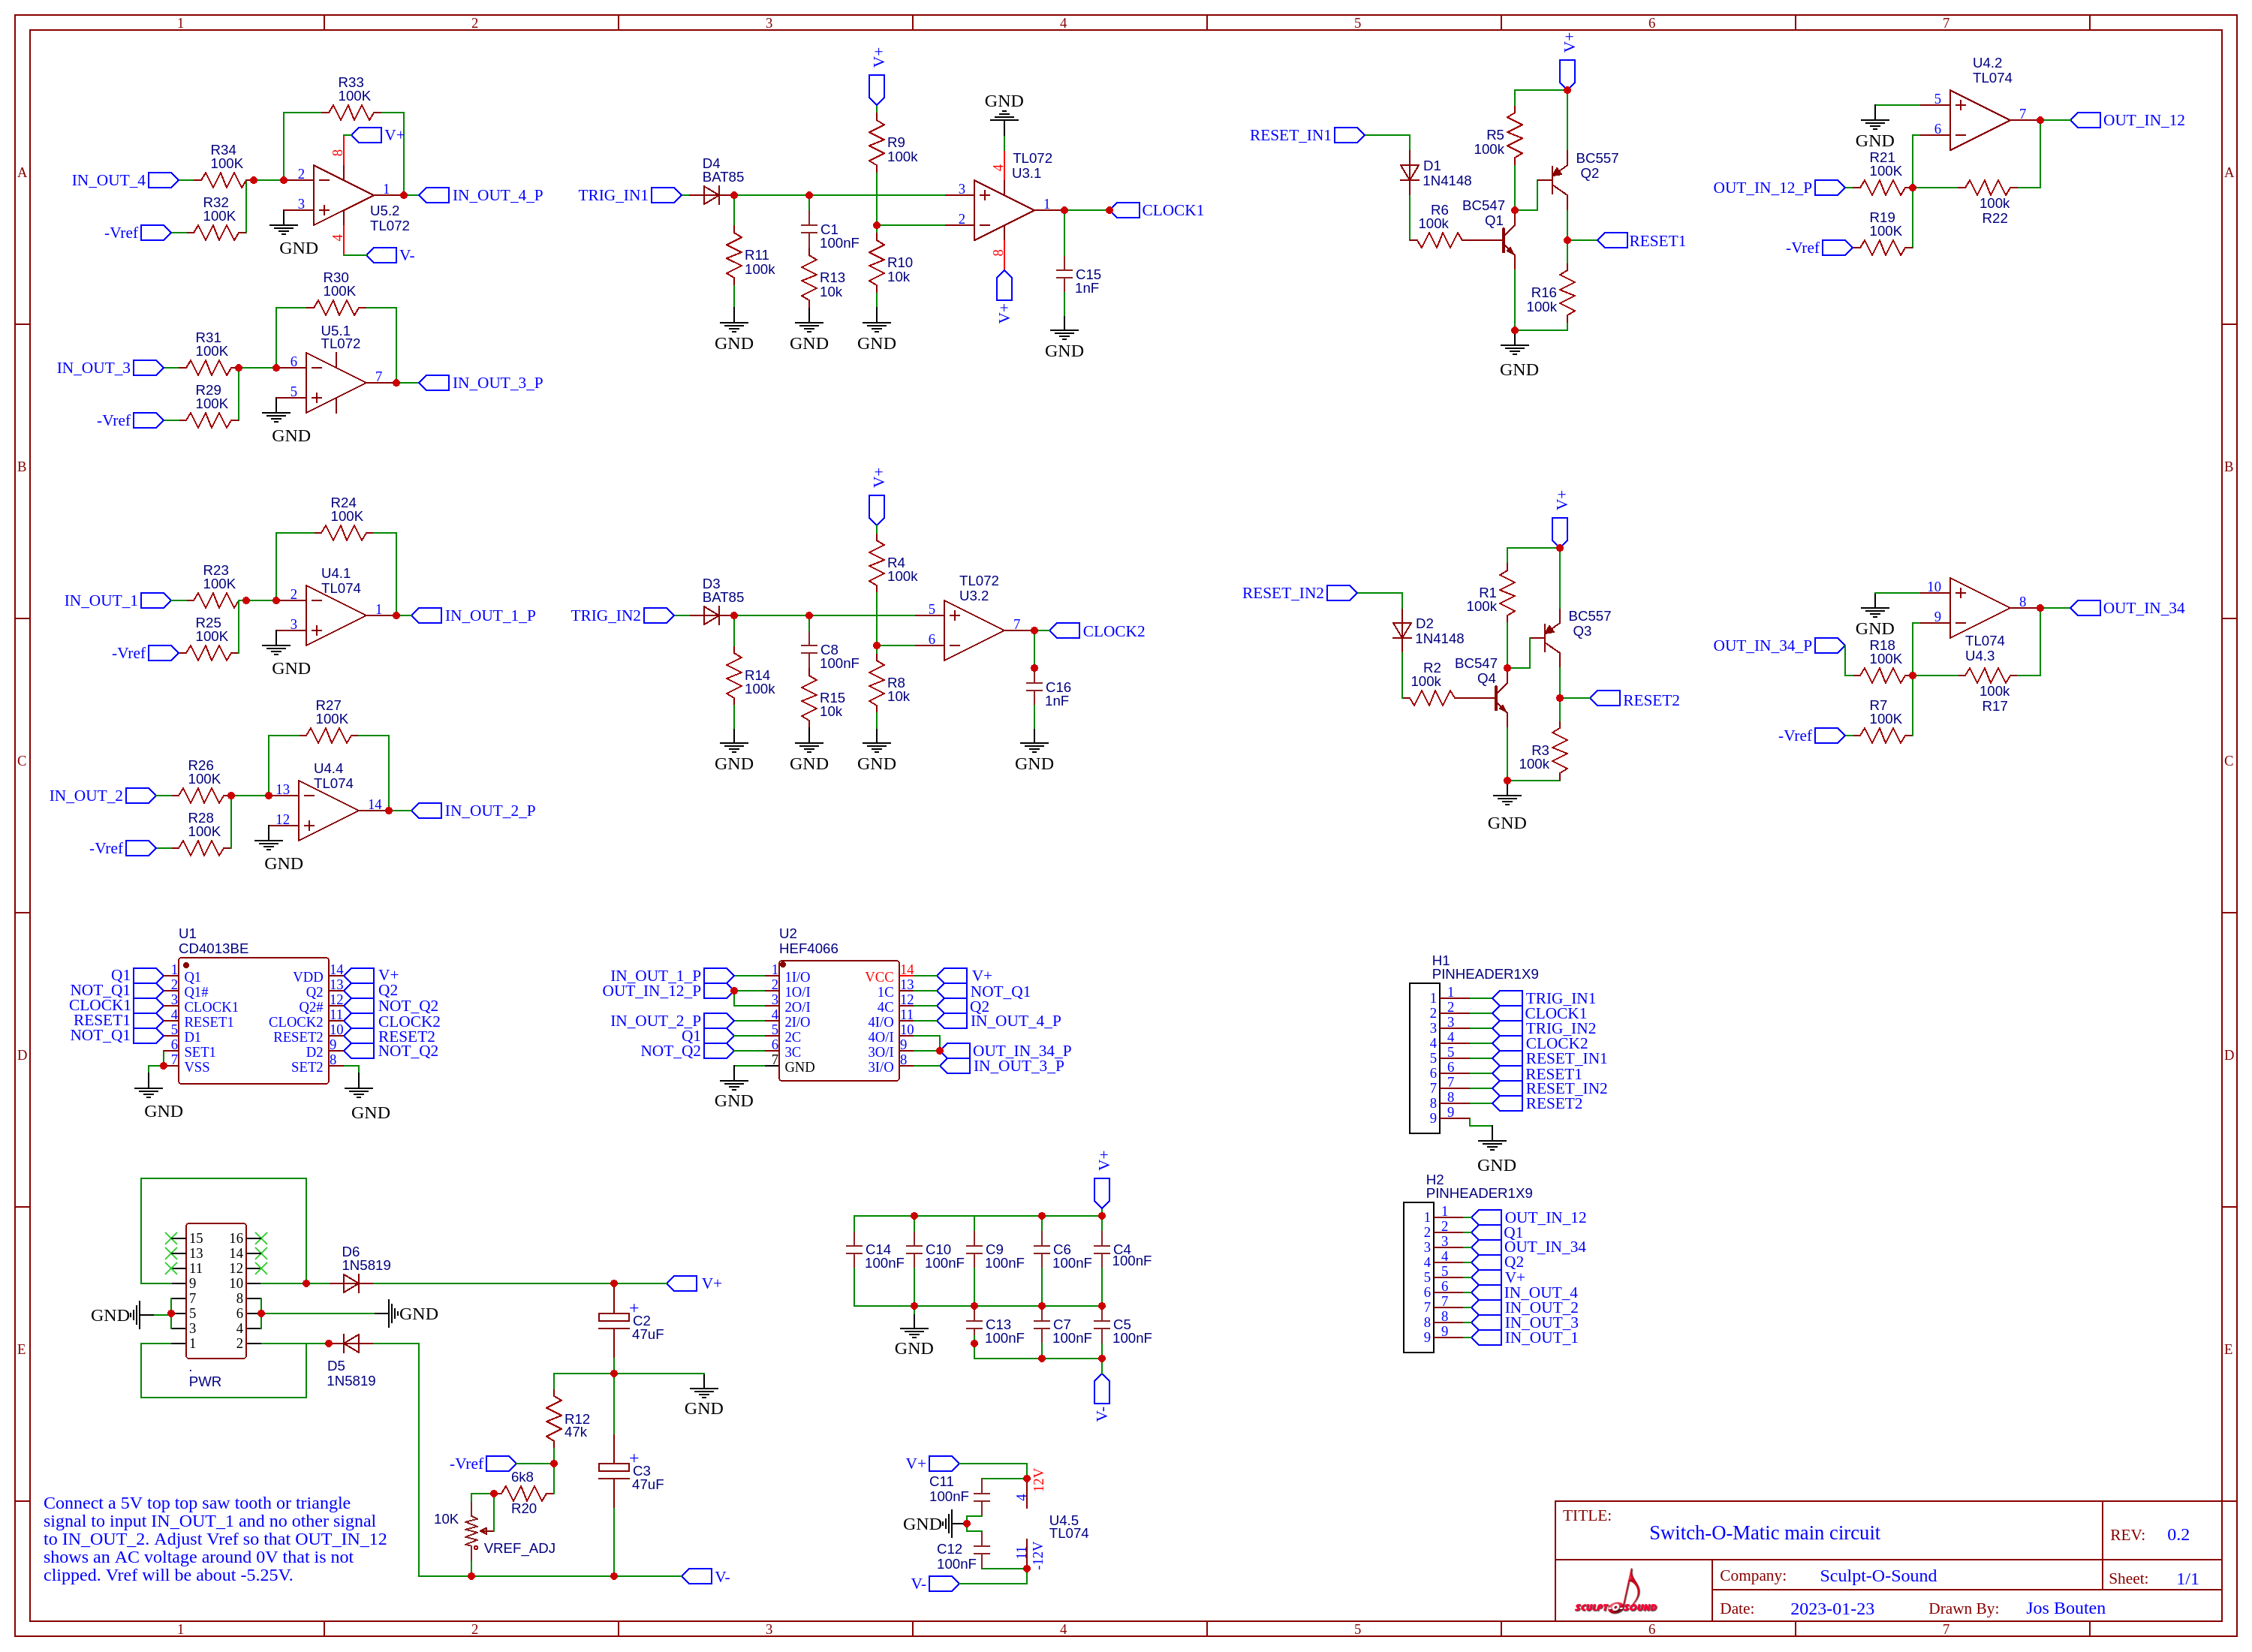Select the Switch-O-Matic main circuit title text
This screenshot has width=2252, height=1652.
[x=1763, y=1533]
